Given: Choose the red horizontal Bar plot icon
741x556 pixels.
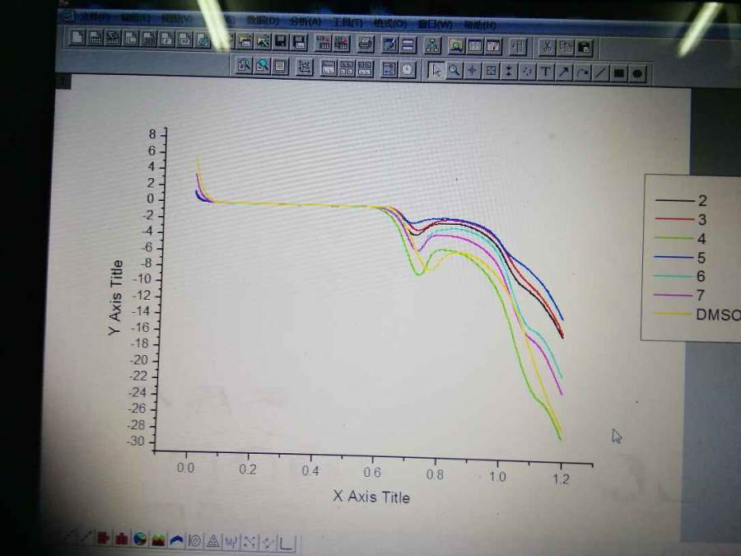Looking at the screenshot, I should tap(103, 538).
